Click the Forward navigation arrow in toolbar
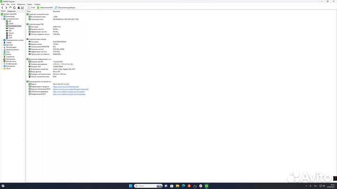Viewport: 337px width, 189px height. tap(6, 7)
